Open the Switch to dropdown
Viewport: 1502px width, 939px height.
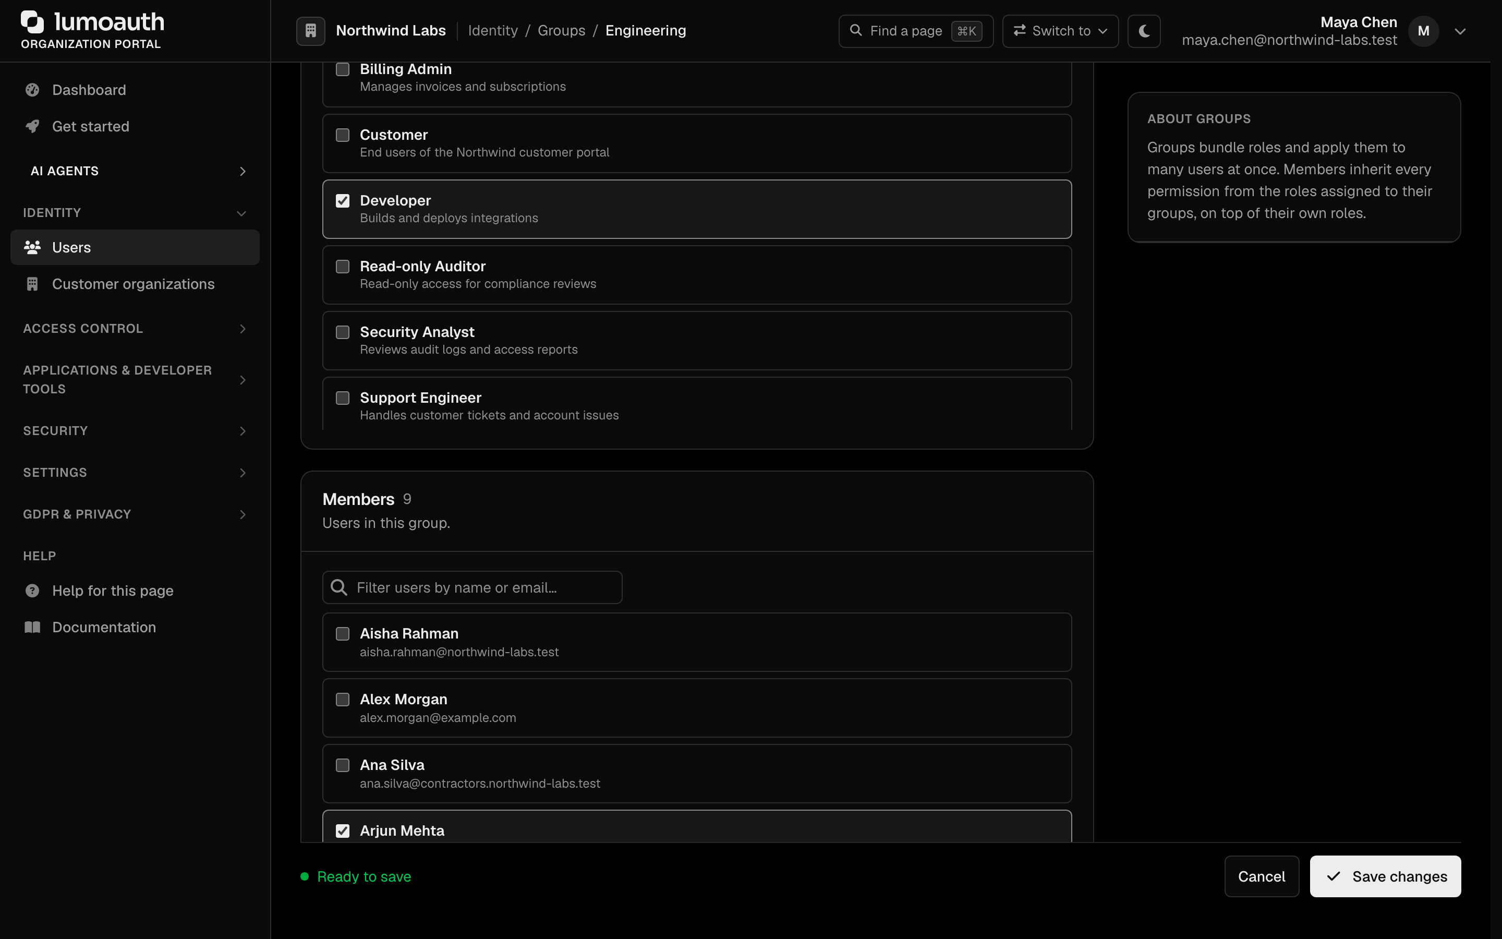(1060, 31)
